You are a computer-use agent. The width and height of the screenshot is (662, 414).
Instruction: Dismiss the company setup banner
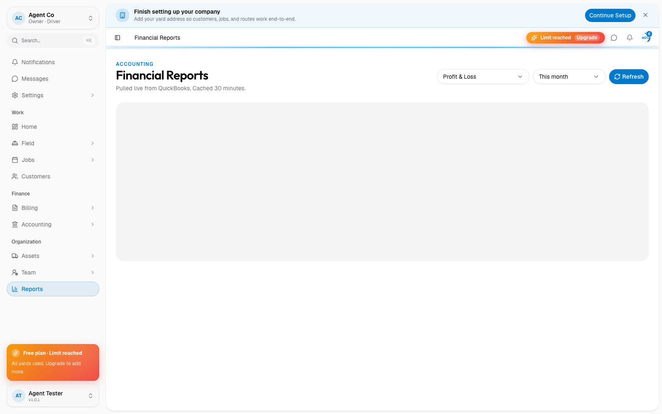point(645,15)
